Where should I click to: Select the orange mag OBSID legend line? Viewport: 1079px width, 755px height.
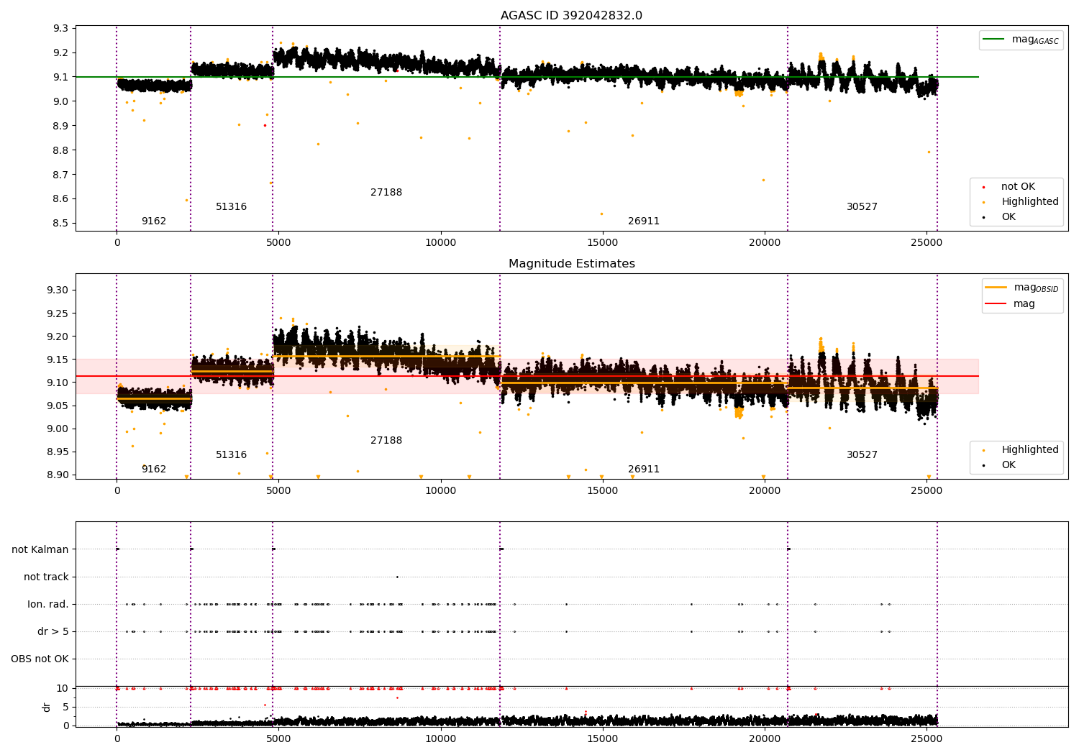point(996,288)
